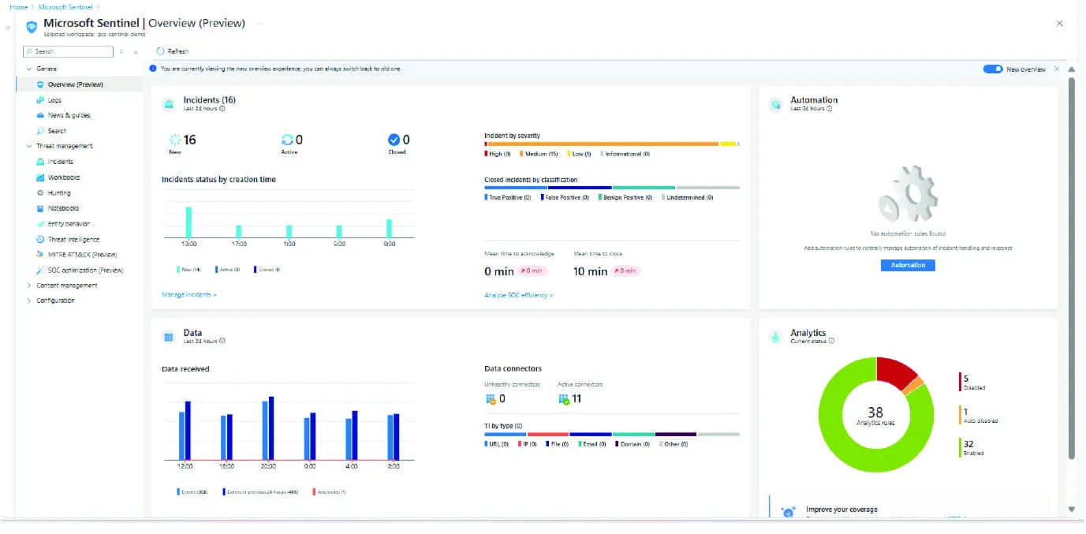Image resolution: width=1086 pixels, height=534 pixels.
Task: Expand the Configuration section
Action: (x=29, y=301)
